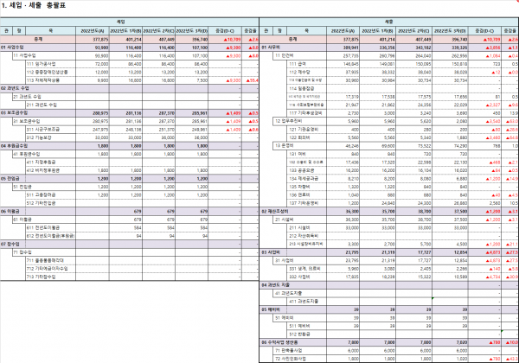Select row label '712 기타예금이자수입'
519x363 pixels.
(47, 269)
